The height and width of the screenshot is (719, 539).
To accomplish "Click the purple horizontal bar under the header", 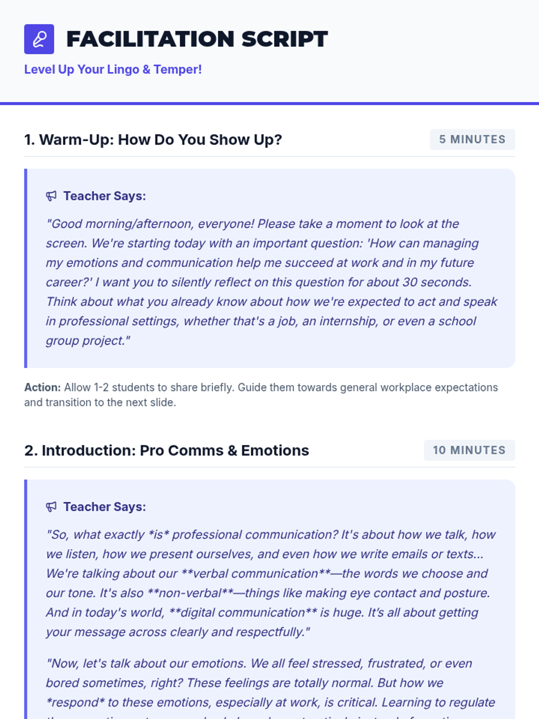I will (x=269, y=103).
